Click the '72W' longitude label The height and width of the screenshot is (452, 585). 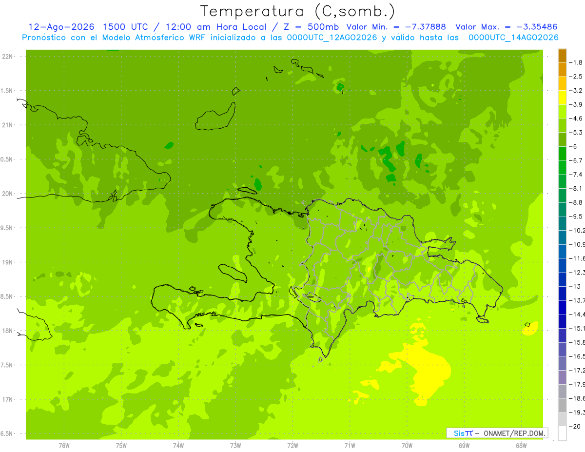click(x=292, y=445)
